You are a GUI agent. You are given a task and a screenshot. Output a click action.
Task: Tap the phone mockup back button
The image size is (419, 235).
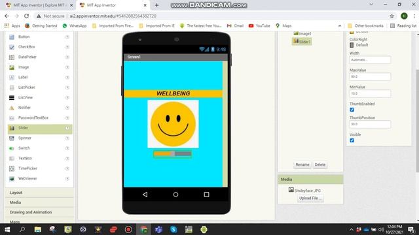pyautogui.click(x=145, y=195)
